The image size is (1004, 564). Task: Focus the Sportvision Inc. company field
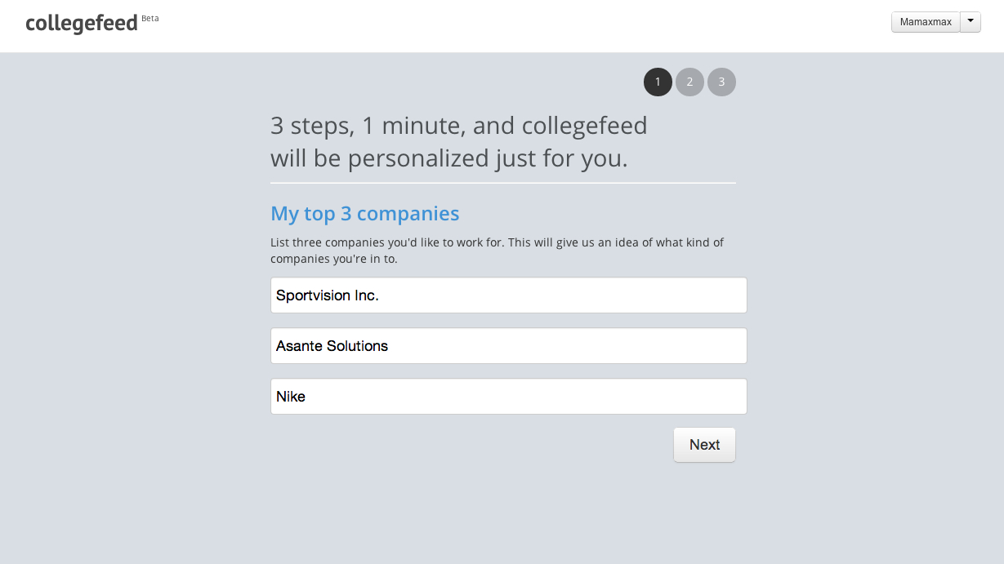pyautogui.click(x=509, y=295)
